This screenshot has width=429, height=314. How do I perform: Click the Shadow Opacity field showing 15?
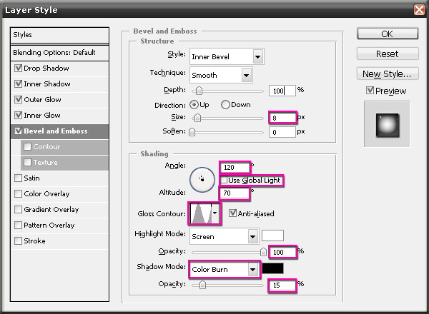282,285
